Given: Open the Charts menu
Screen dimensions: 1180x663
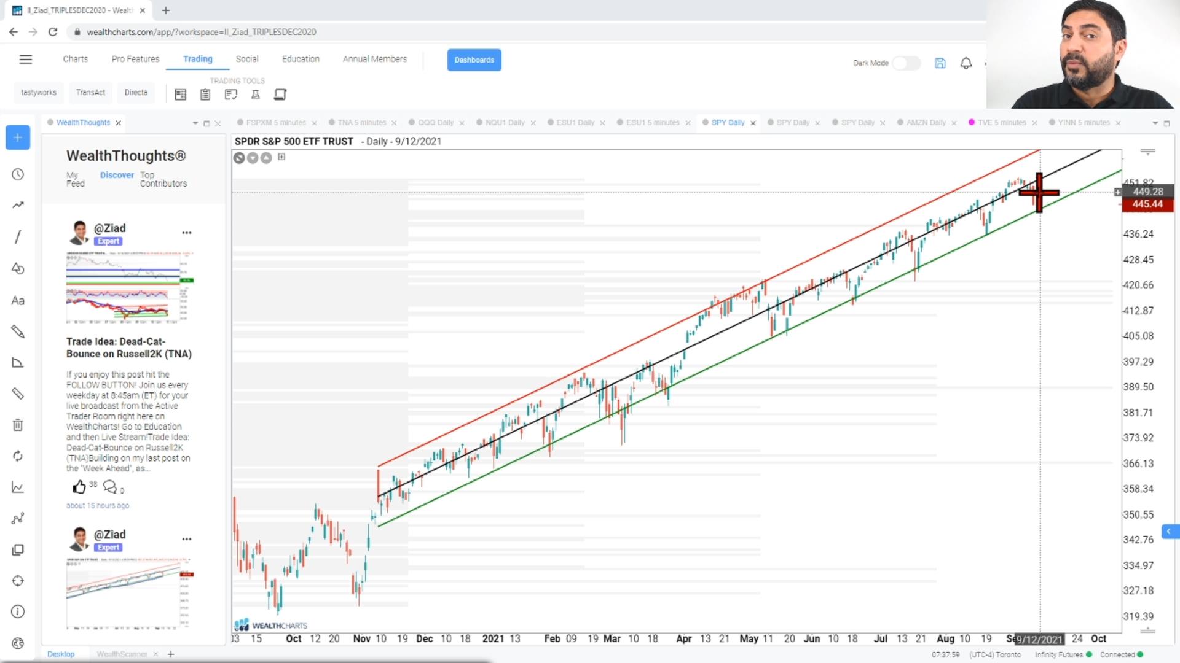Looking at the screenshot, I should [75, 59].
